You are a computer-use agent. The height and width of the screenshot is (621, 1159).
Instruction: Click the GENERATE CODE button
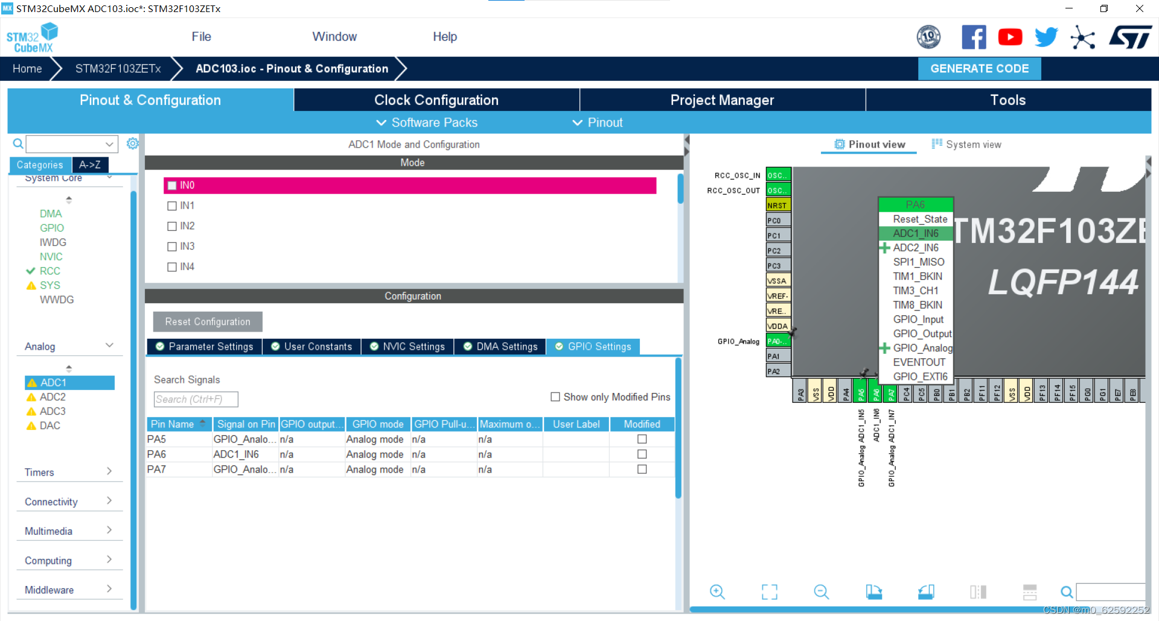pyautogui.click(x=980, y=69)
